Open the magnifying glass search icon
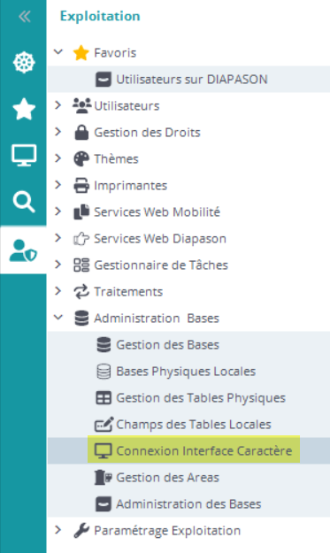The image size is (330, 553). click(x=24, y=202)
